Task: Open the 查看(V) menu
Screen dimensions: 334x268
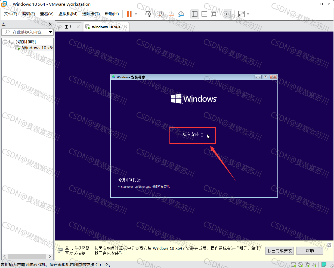Action: coord(47,14)
